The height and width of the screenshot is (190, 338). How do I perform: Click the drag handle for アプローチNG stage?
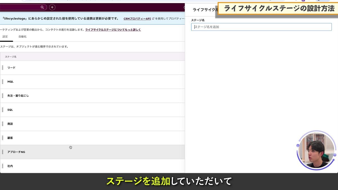coord(3,152)
